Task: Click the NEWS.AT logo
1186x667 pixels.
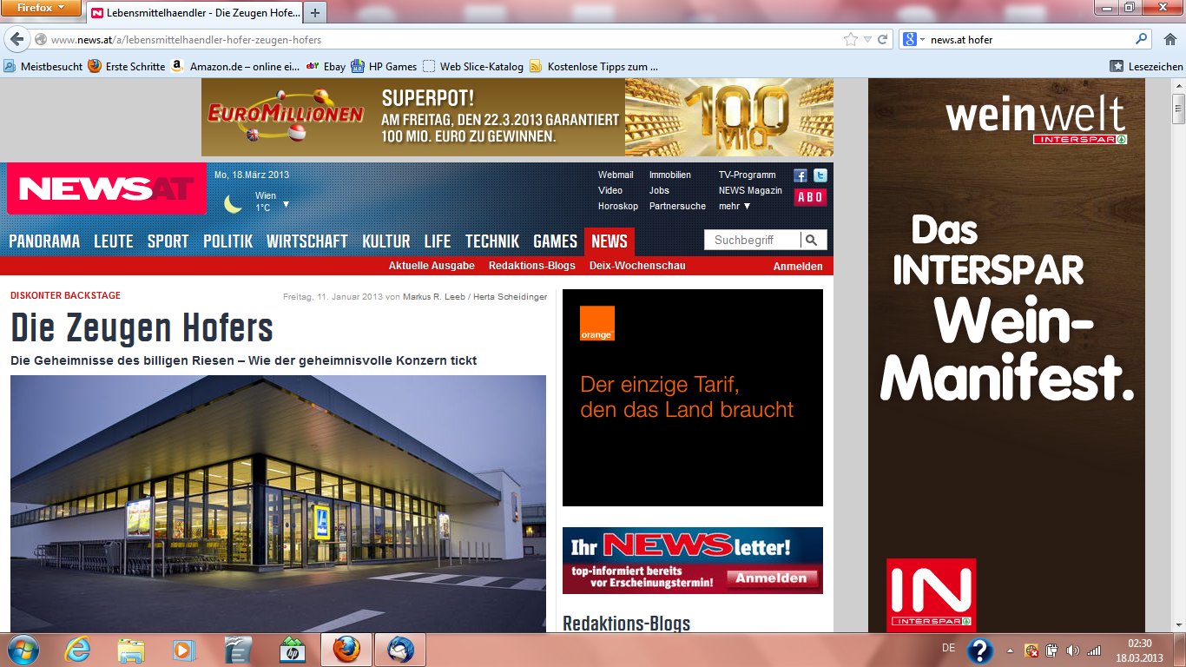Action: point(107,188)
